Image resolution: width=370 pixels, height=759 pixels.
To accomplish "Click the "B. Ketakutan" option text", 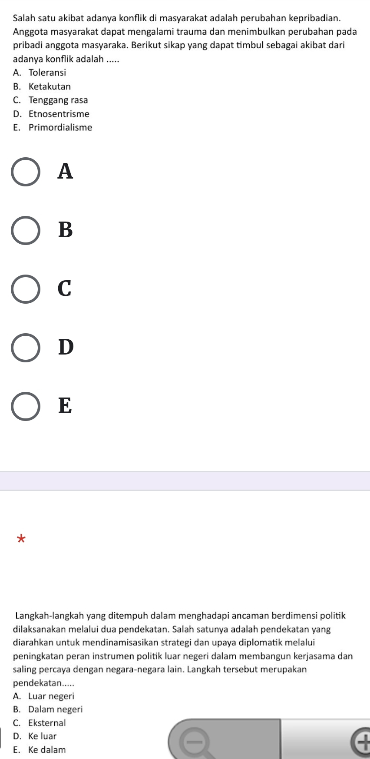I will [42, 86].
